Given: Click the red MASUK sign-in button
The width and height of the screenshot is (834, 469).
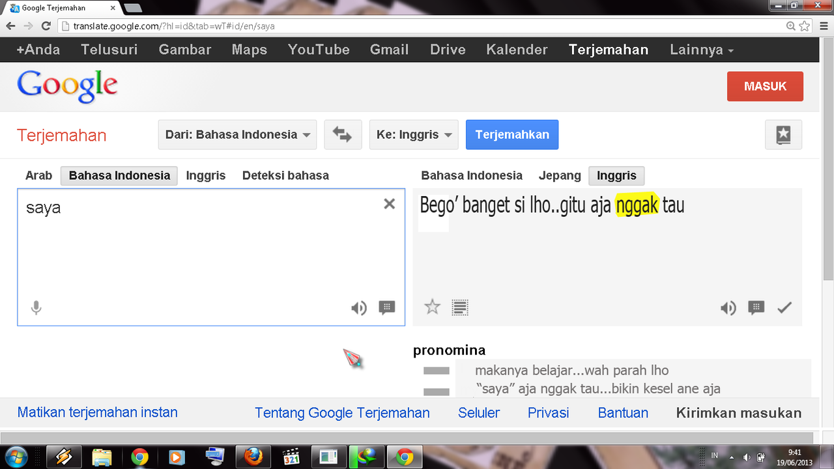Looking at the screenshot, I should pyautogui.click(x=765, y=86).
